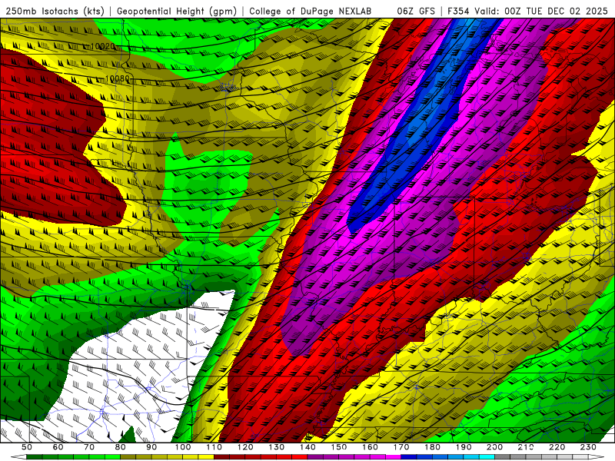
Task: Click the '210' value on the color scale
Action: (x=526, y=447)
